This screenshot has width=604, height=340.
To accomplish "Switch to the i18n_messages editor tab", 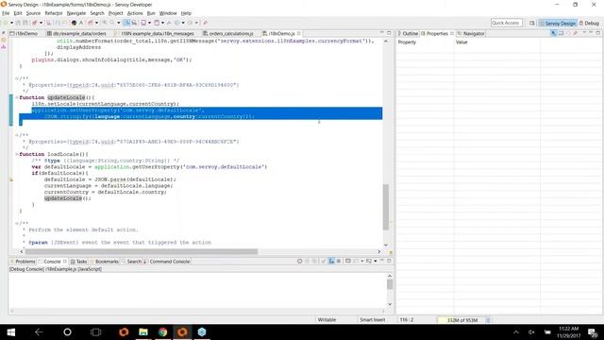I will [x=155, y=34].
